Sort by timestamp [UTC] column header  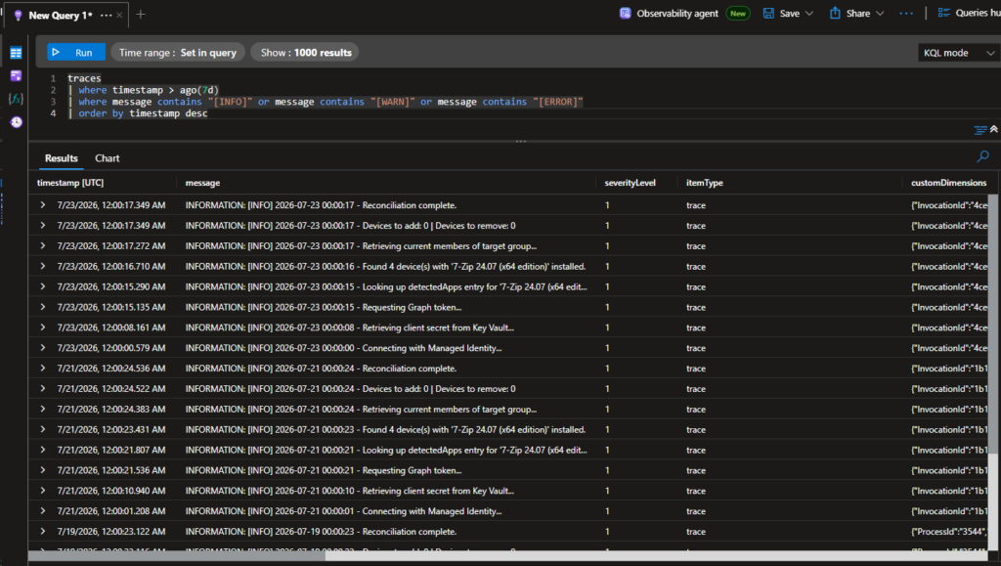(x=70, y=183)
